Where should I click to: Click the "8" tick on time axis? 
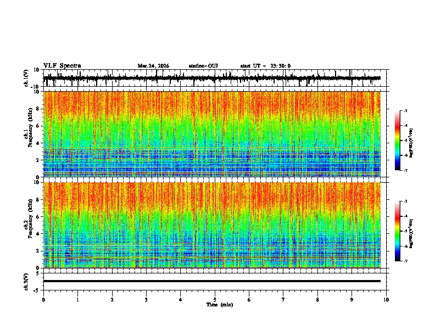(x=317, y=300)
